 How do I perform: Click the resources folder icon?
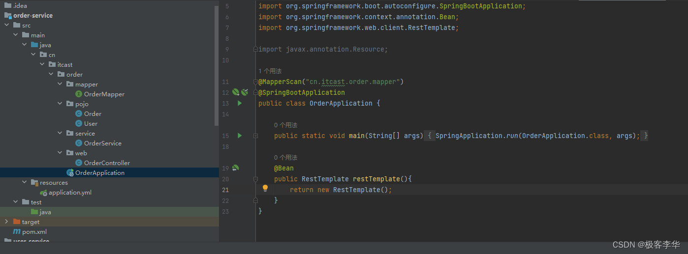34,182
